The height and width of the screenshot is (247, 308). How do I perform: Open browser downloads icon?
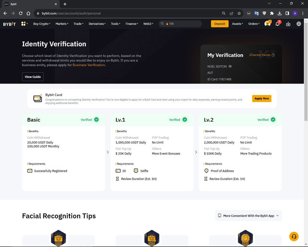click(280, 13)
